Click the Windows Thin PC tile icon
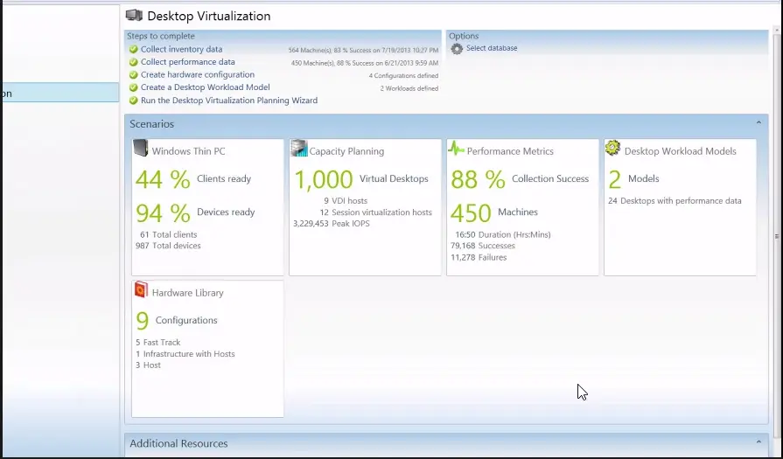 coord(141,149)
